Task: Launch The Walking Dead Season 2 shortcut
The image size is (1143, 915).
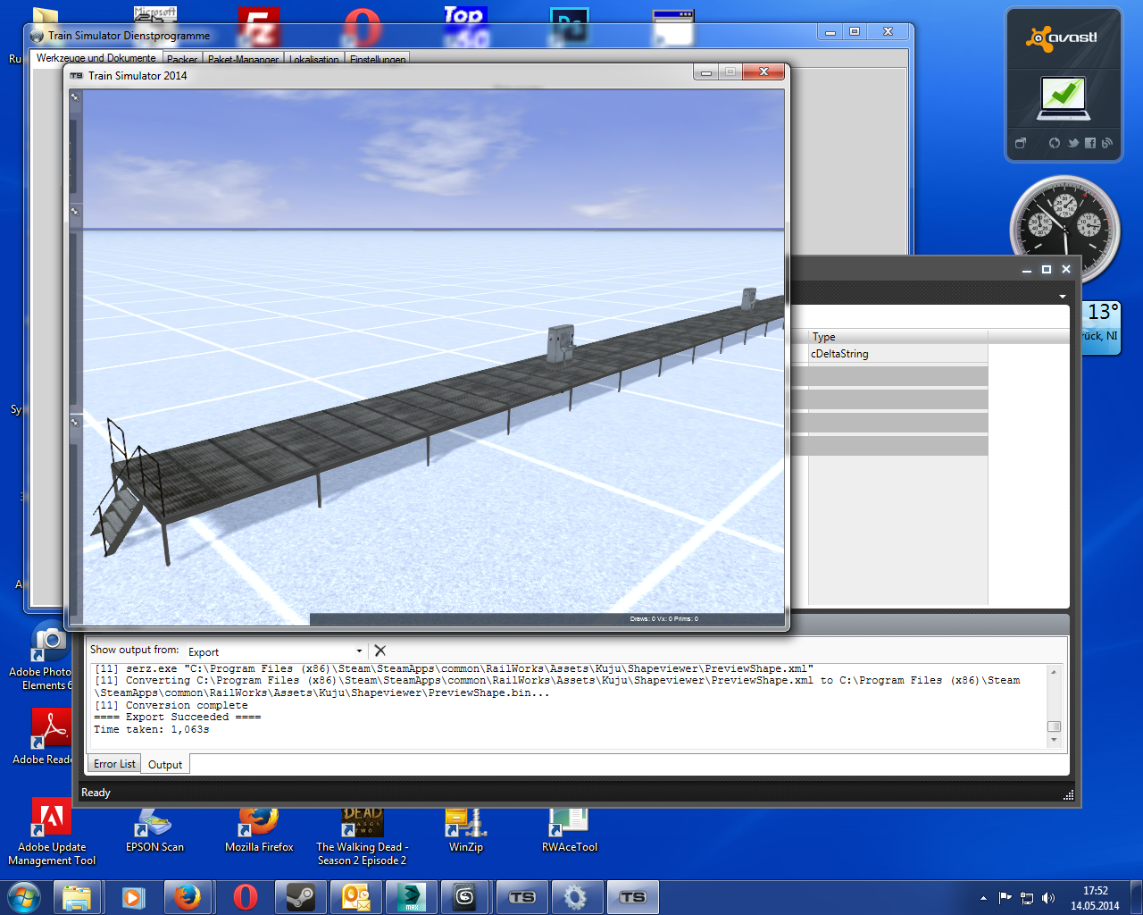Action: pos(362,836)
